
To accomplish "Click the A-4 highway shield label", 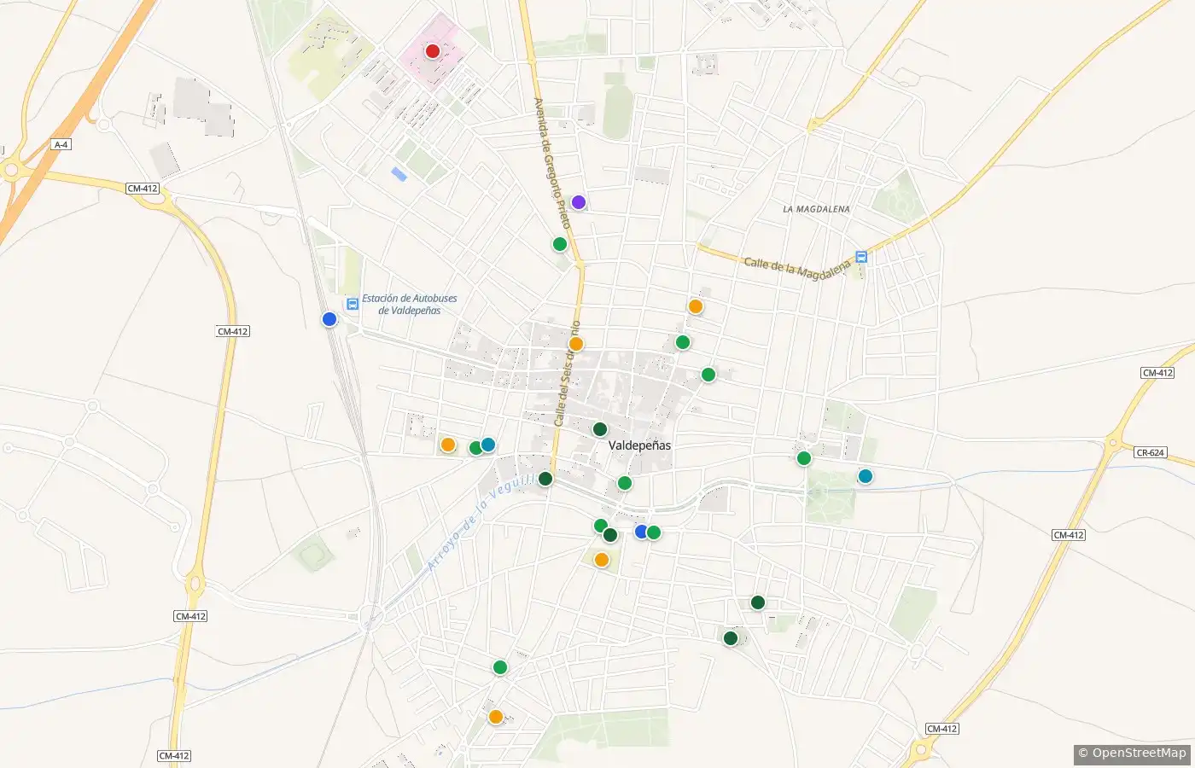I will [x=61, y=145].
